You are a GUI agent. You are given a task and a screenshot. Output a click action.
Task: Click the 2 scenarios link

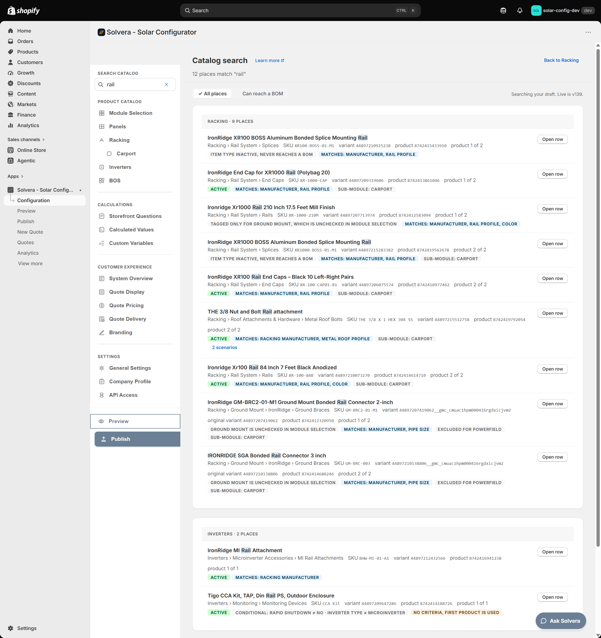(225, 348)
